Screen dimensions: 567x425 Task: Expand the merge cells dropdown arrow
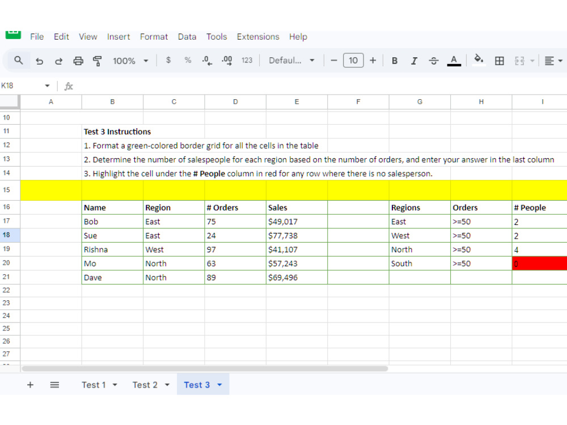(x=532, y=61)
